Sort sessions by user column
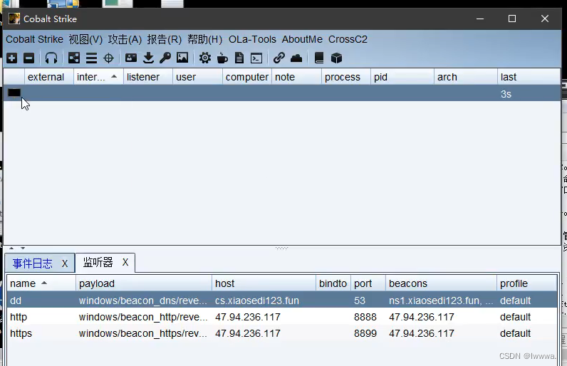This screenshot has width=567, height=366. click(197, 77)
